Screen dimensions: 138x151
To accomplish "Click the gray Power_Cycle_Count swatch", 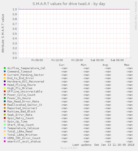I will 5,95.
